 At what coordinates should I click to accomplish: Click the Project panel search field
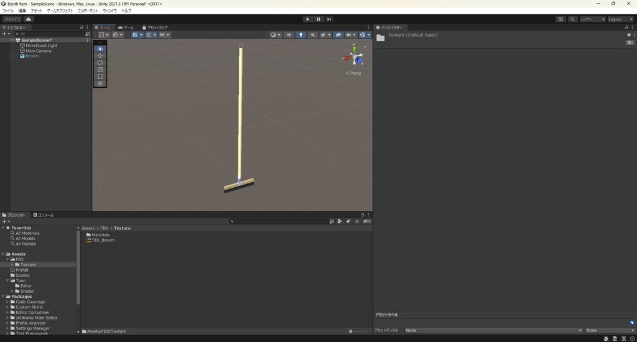(279, 221)
